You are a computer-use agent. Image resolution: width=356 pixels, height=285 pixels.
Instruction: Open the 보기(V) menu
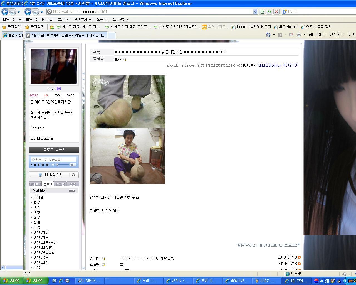[x=63, y=19]
